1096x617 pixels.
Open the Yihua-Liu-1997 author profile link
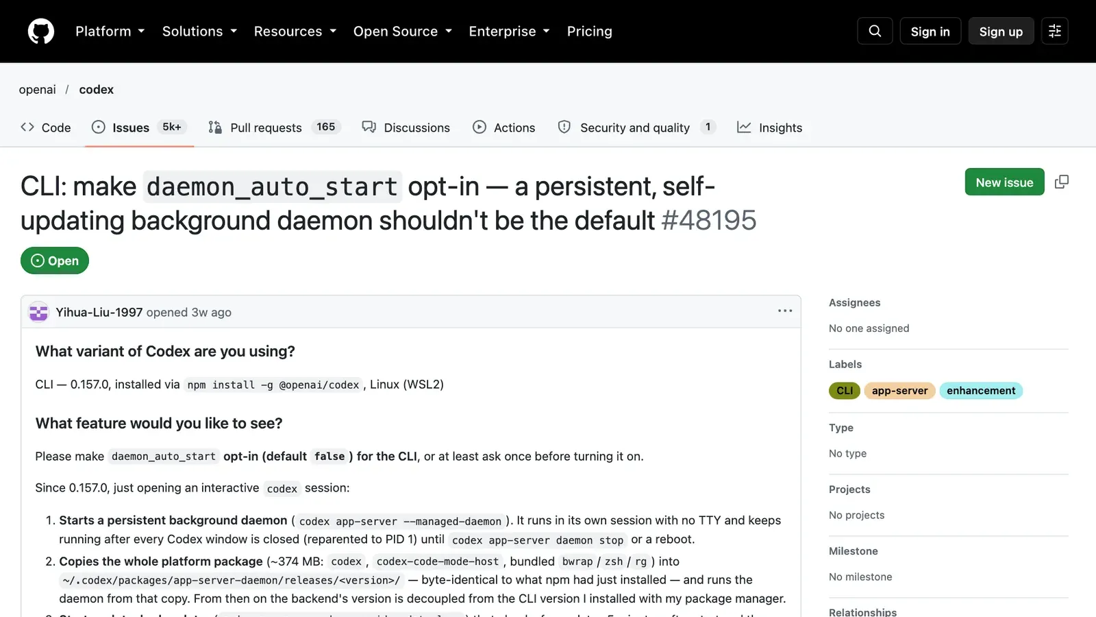click(99, 313)
